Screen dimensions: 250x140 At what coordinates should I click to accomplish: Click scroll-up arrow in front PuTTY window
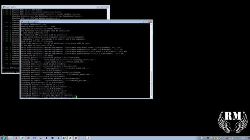(151, 24)
